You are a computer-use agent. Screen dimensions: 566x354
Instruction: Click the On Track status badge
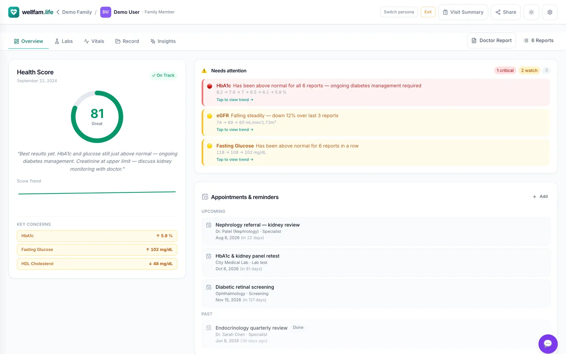[x=163, y=76]
